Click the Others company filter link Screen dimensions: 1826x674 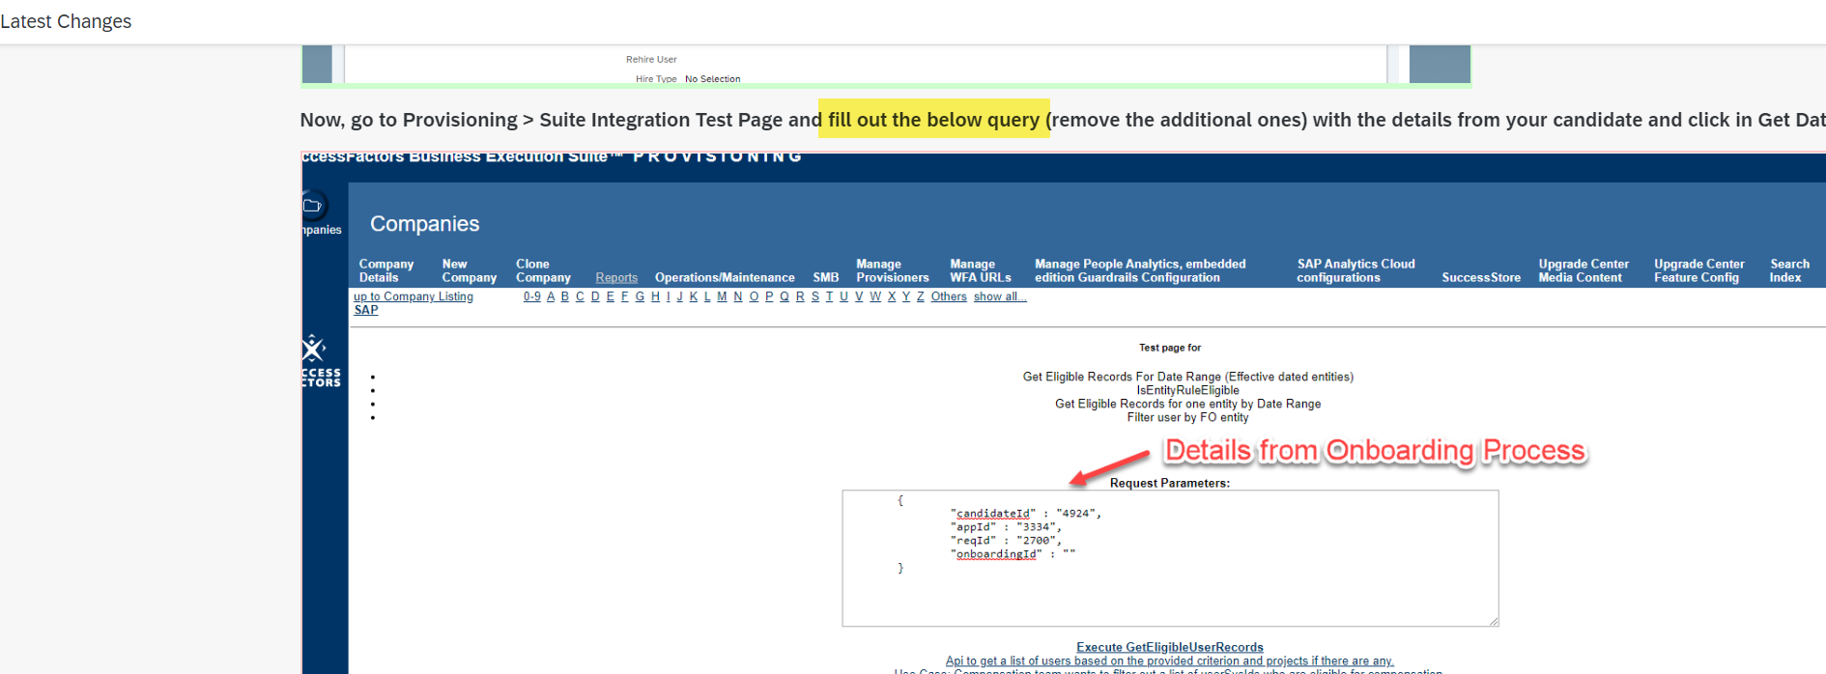[949, 296]
